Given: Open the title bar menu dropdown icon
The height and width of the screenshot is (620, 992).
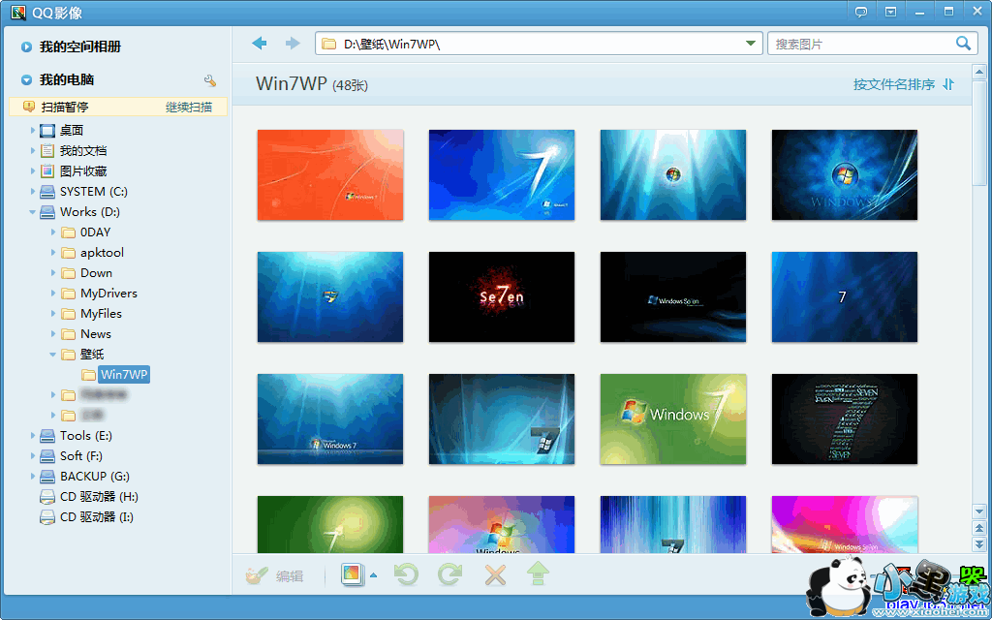Looking at the screenshot, I should click(x=891, y=12).
